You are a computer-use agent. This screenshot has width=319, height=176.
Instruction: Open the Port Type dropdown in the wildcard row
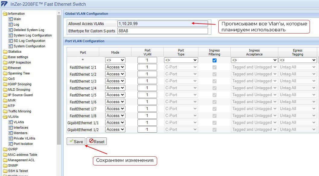pos(181,60)
